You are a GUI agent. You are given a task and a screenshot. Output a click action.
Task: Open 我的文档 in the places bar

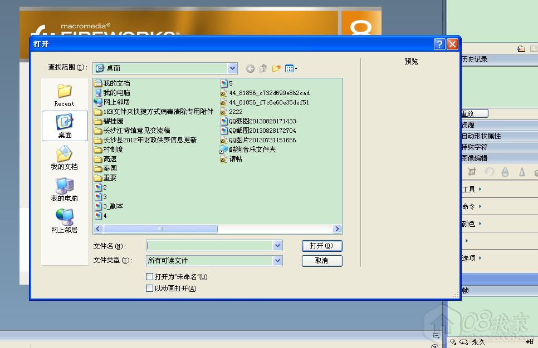(x=65, y=158)
